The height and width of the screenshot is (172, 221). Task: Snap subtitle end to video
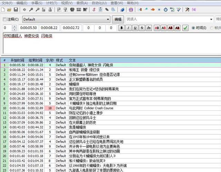pos(65,10)
